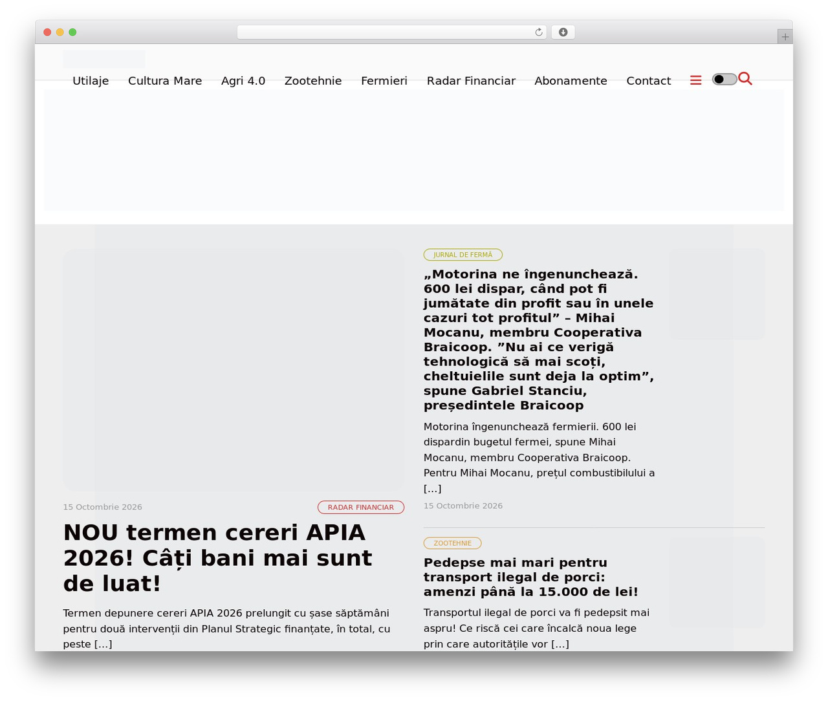Open site search with magnifier icon
Screen dimensions: 828x701
pos(745,79)
